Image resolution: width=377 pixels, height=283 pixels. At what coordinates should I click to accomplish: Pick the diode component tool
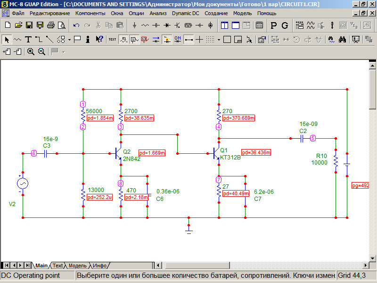pos(167,25)
